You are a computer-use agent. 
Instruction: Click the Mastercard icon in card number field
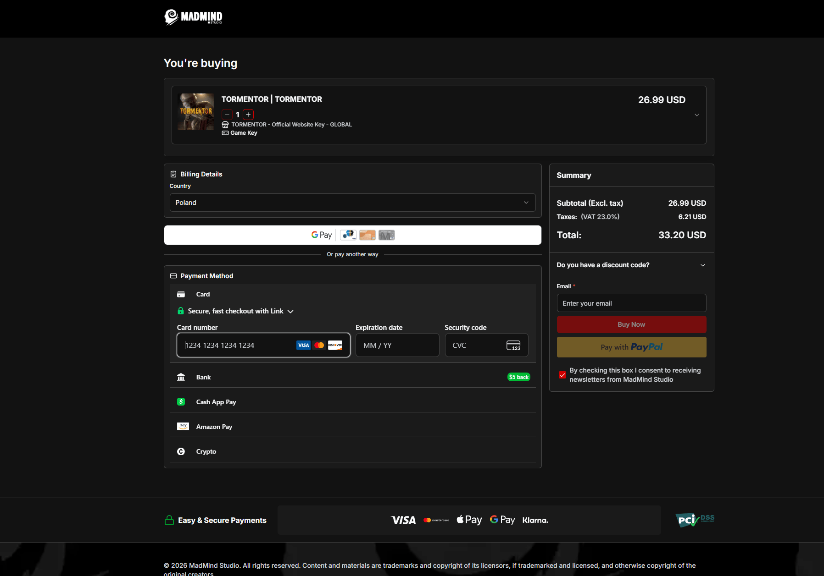319,345
